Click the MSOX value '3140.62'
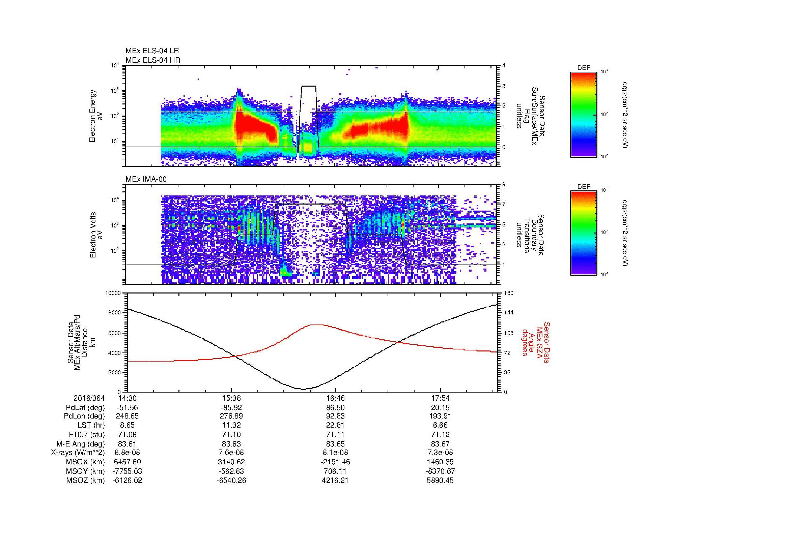 pyautogui.click(x=231, y=462)
